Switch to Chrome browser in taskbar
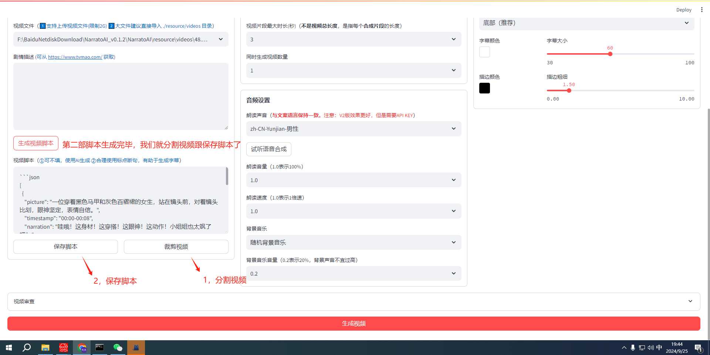710x355 pixels. click(82, 348)
